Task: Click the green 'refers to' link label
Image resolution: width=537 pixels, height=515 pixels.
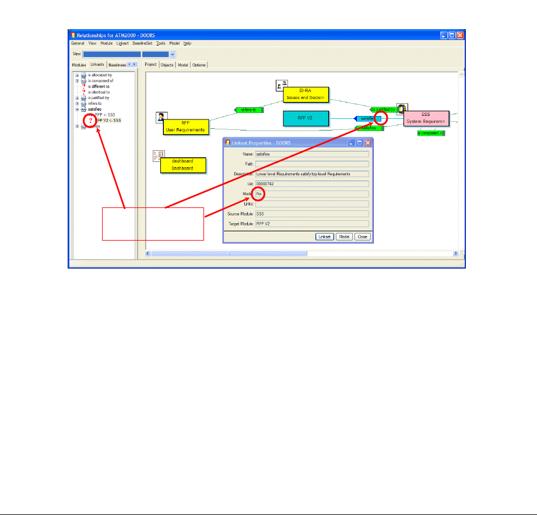Action: click(249, 110)
